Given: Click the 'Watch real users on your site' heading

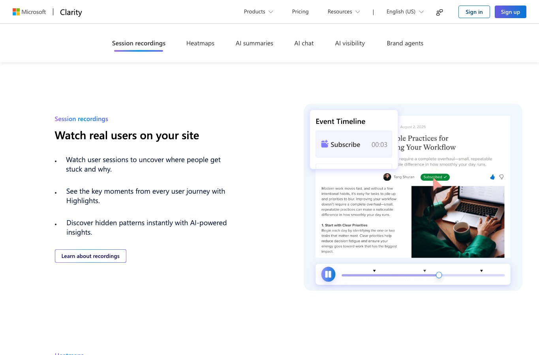Looking at the screenshot, I should 127,136.
